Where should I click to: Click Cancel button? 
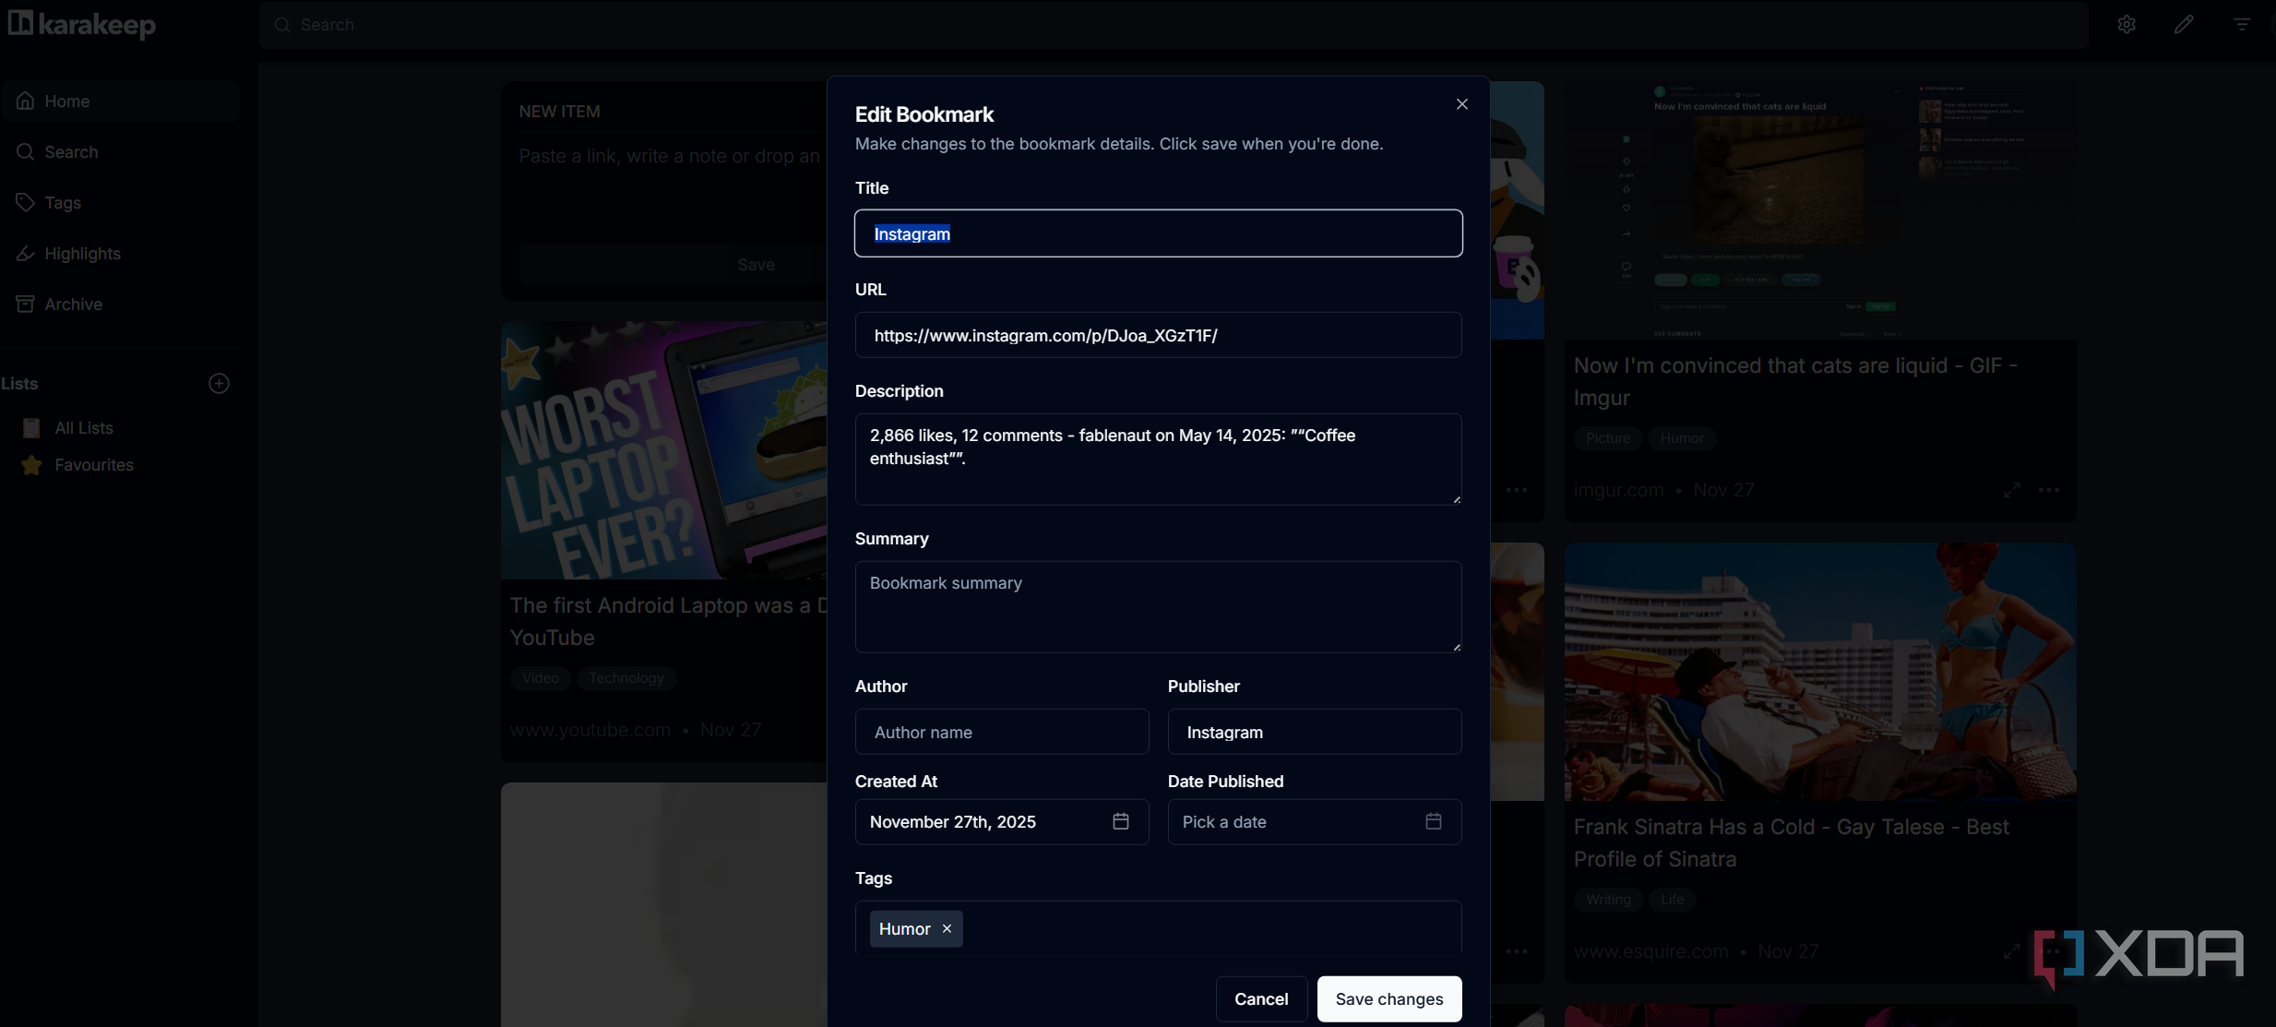(1261, 998)
